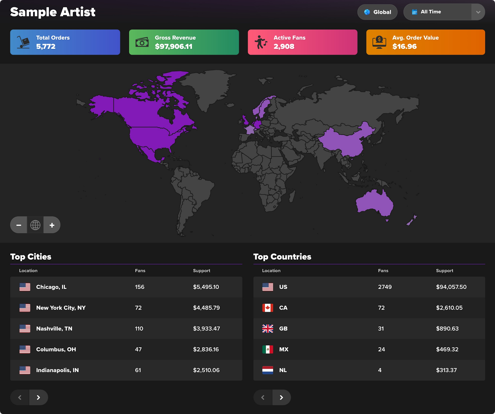Select the Chicago, IL row
The height and width of the screenshot is (414, 495).
[x=126, y=287]
